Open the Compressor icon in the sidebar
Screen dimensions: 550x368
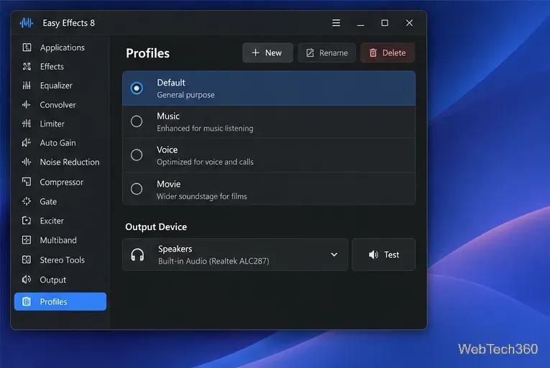tap(27, 182)
